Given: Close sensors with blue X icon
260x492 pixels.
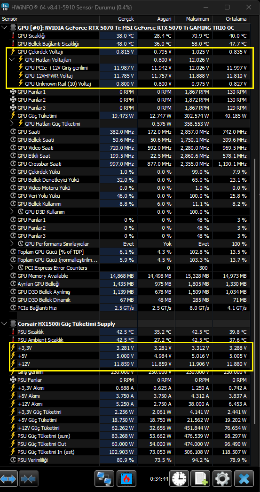Looking at the screenshot, I should pos(244,479).
